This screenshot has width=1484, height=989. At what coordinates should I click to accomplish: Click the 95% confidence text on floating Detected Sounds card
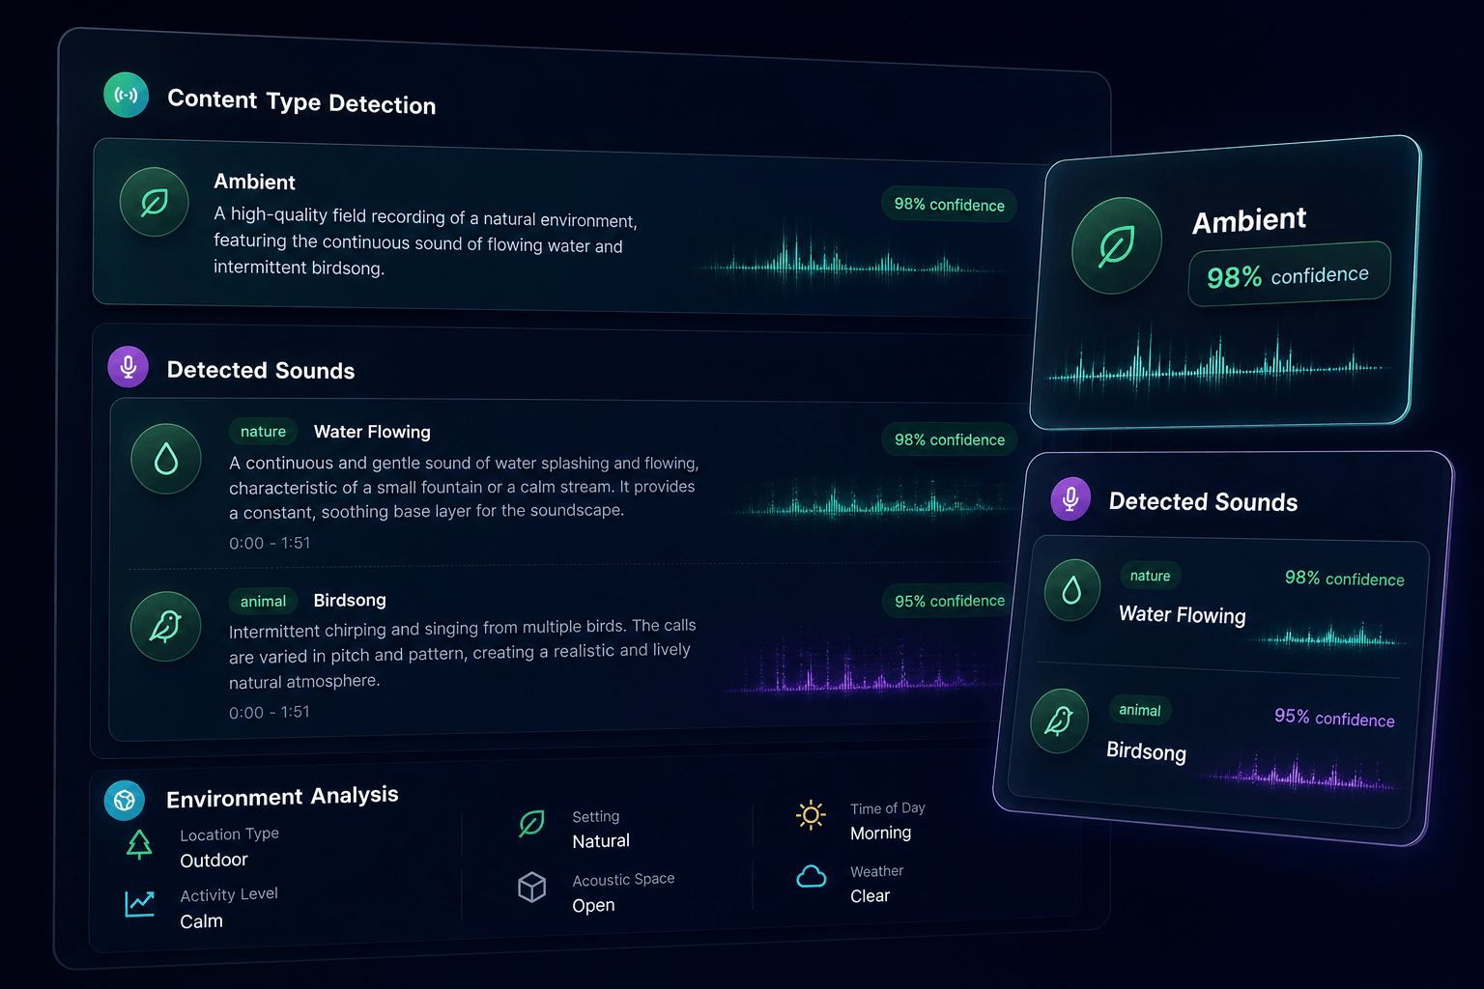(1334, 718)
